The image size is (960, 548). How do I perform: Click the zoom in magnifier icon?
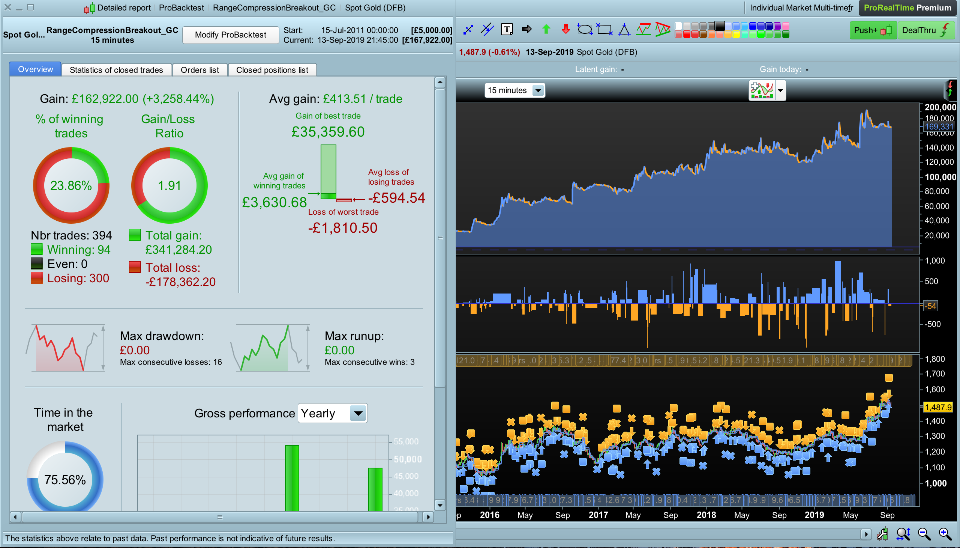point(945,534)
